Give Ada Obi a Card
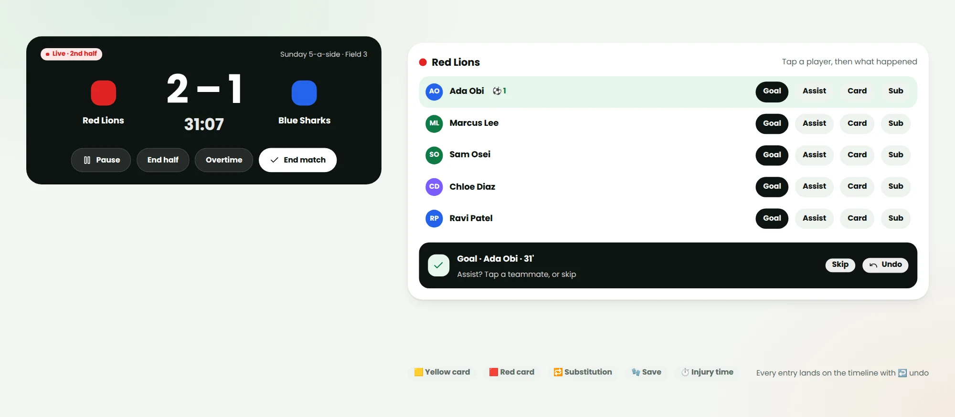 857,92
